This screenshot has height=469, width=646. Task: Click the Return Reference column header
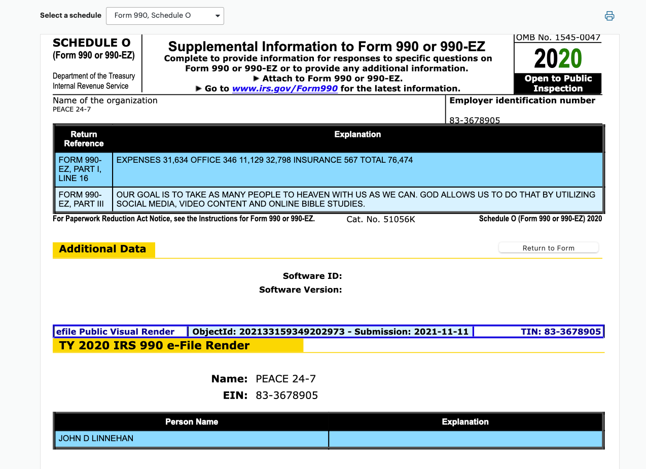point(84,139)
